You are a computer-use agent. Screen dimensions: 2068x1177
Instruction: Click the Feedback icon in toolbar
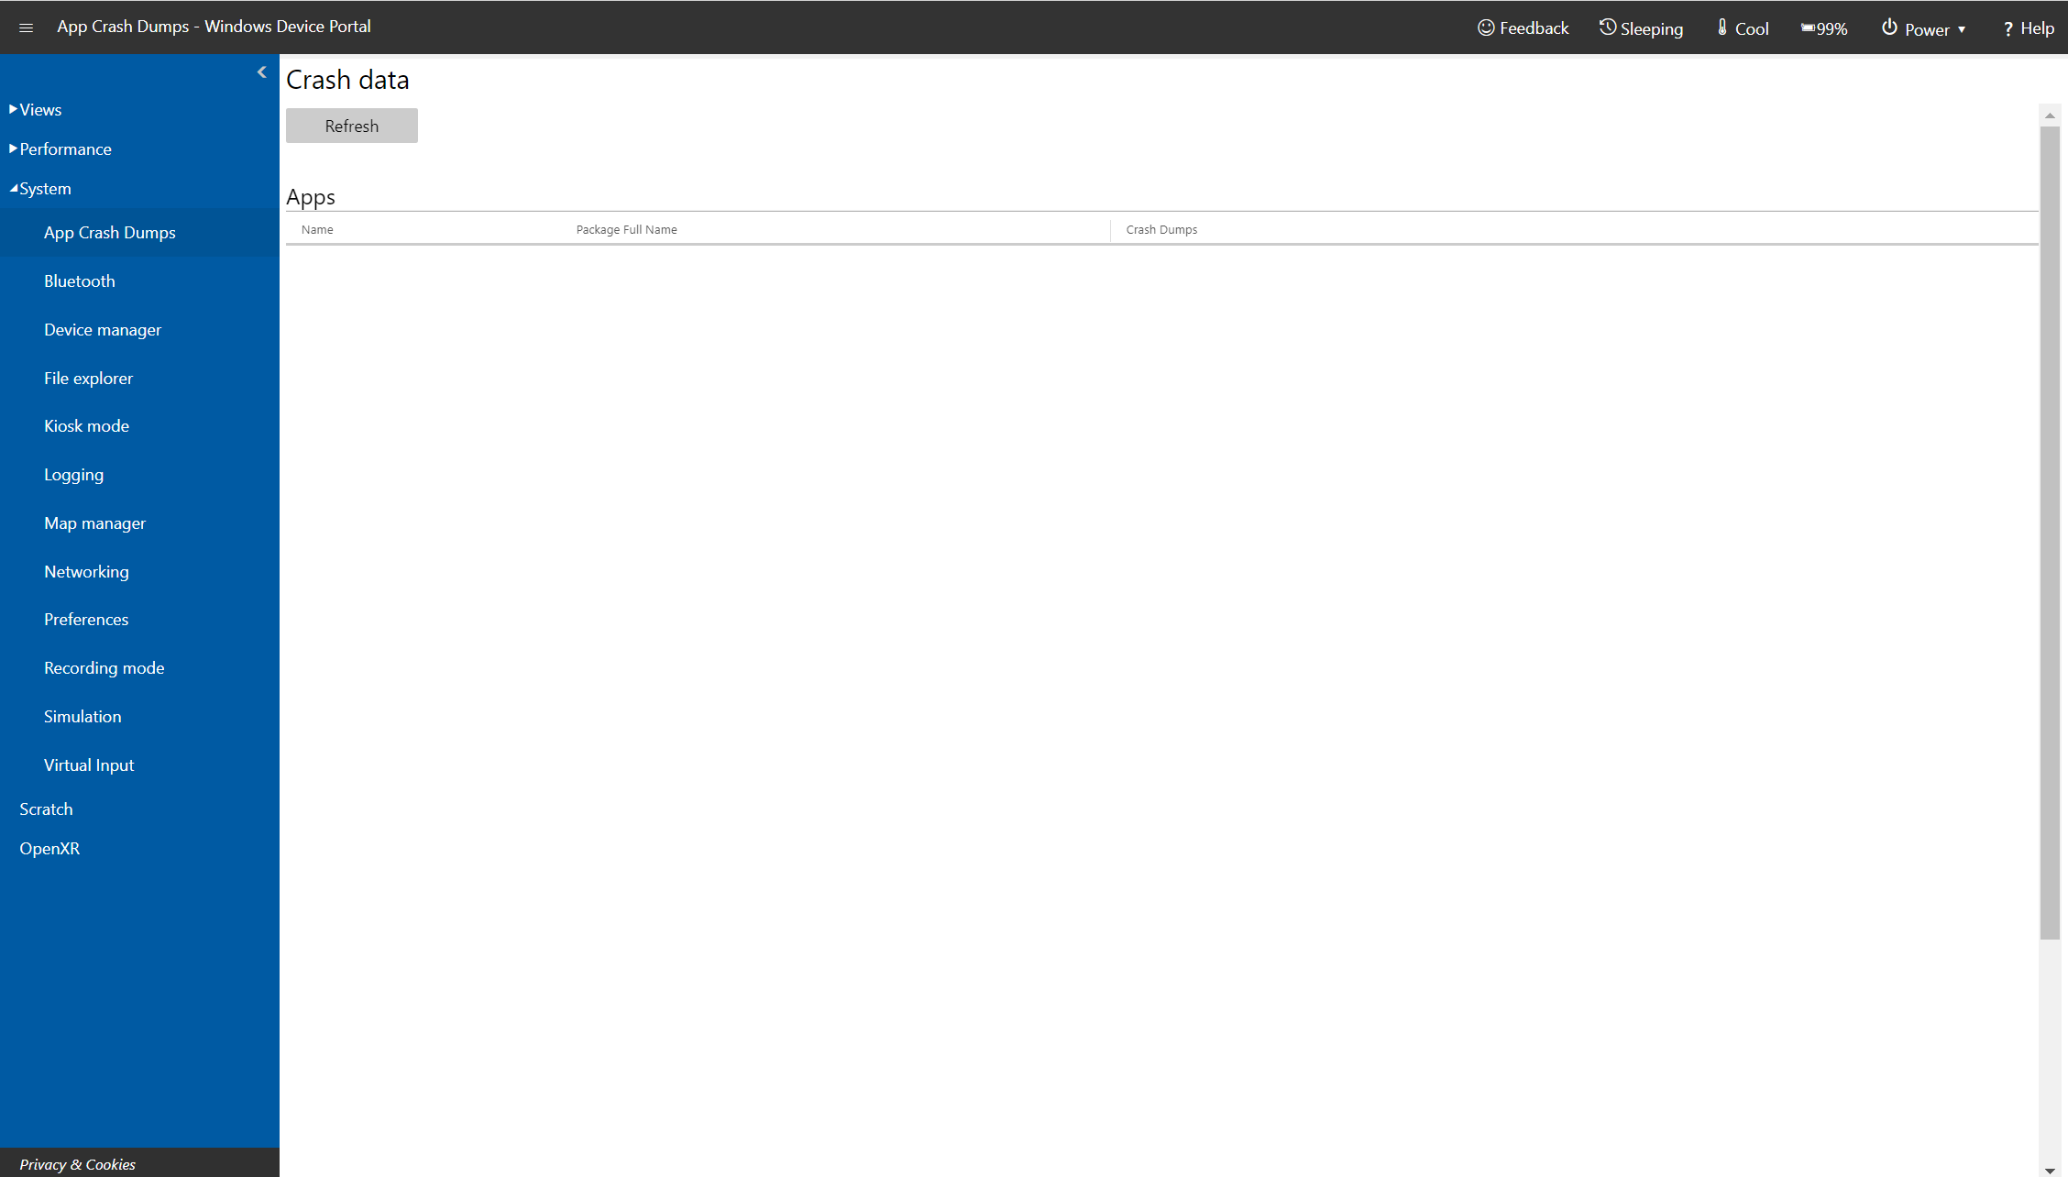1489,27
